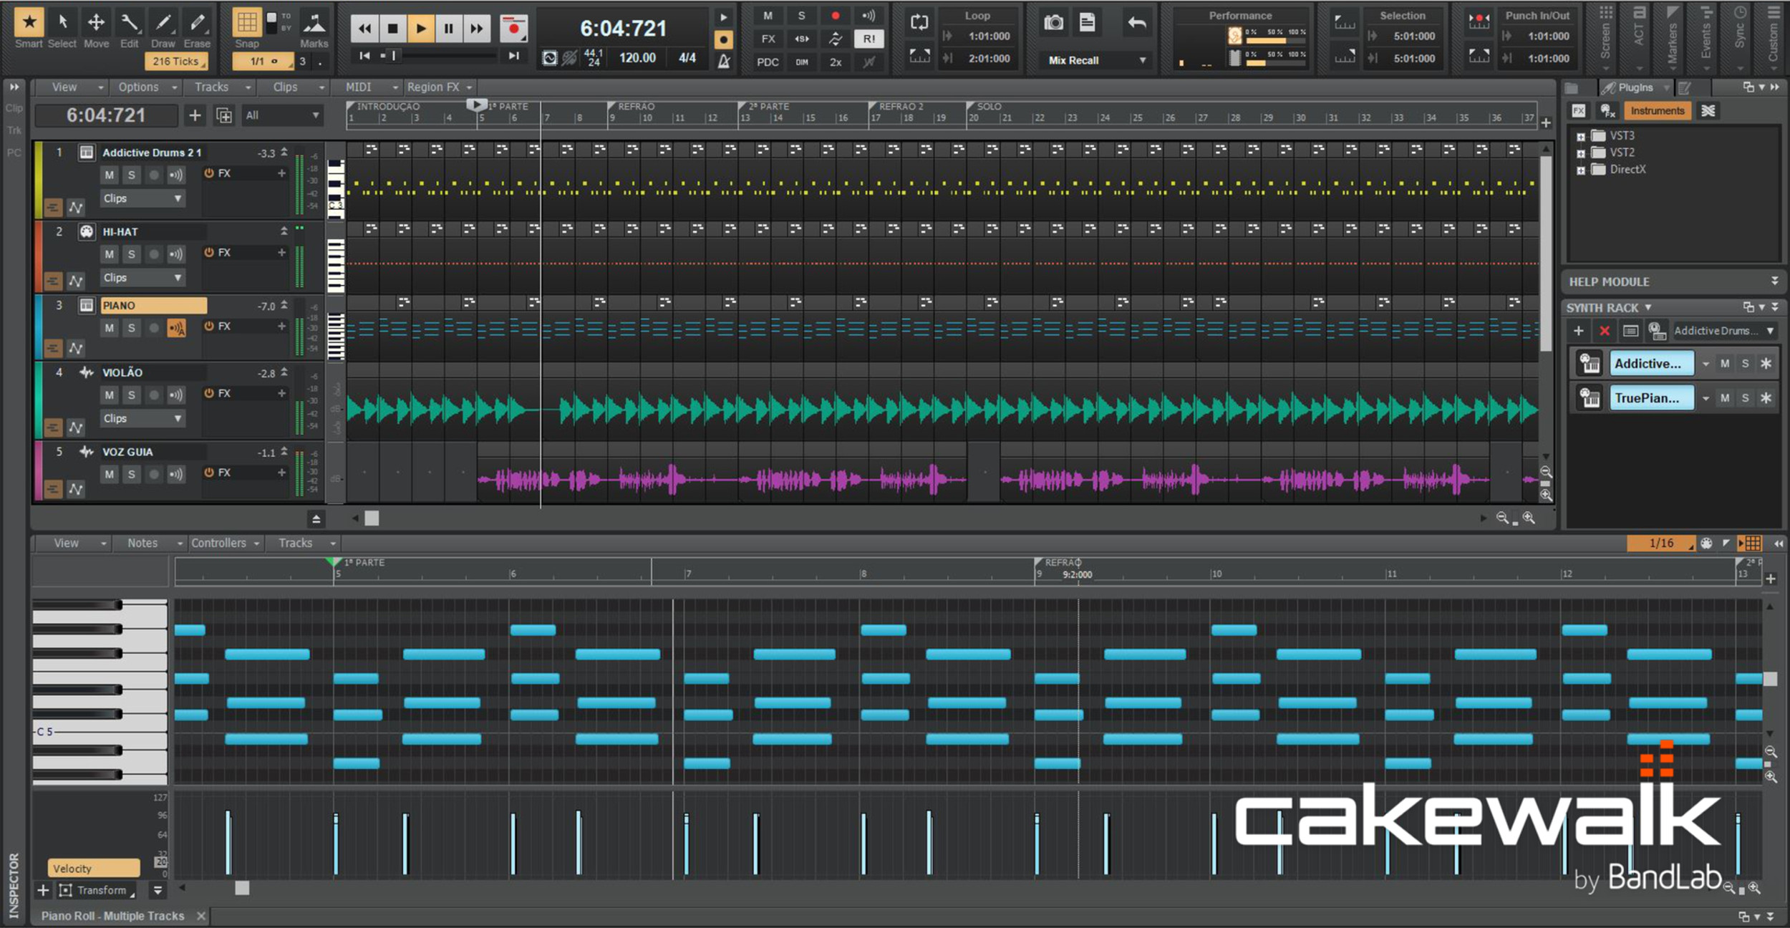
Task: Close the Piano Roll tab
Action: 201,917
